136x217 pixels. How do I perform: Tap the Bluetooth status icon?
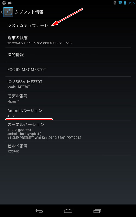(x=115, y=3)
